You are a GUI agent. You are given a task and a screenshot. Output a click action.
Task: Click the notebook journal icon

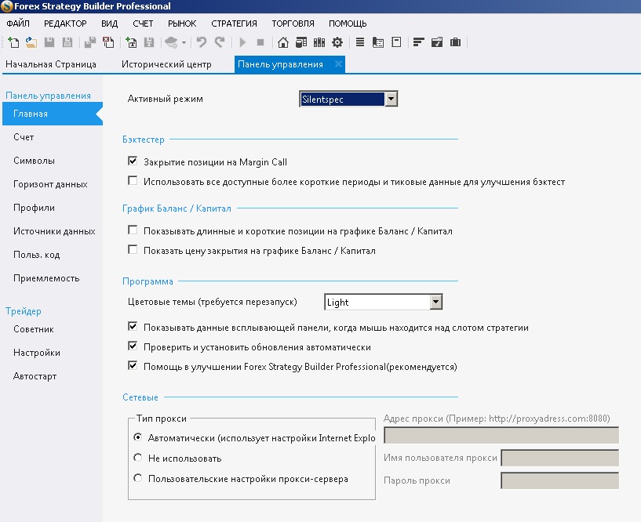tap(396, 42)
